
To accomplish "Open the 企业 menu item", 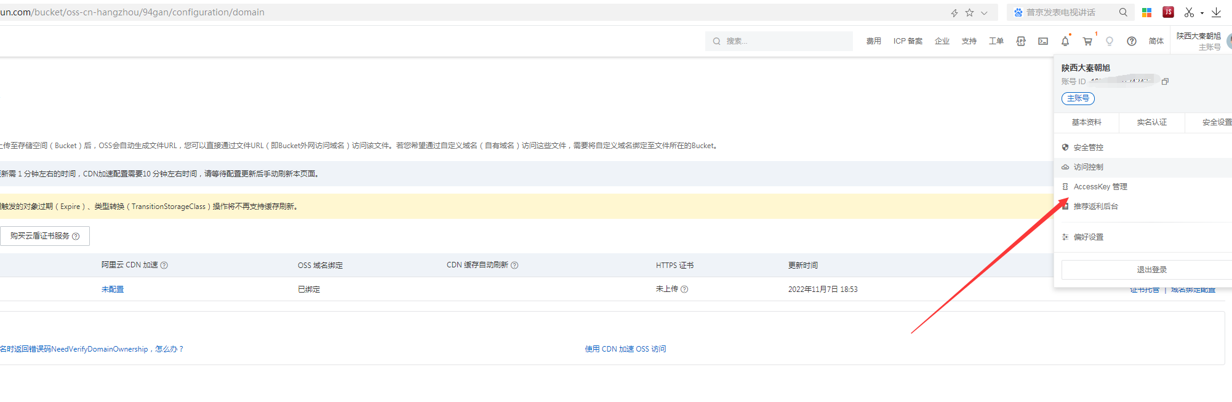I will [942, 41].
